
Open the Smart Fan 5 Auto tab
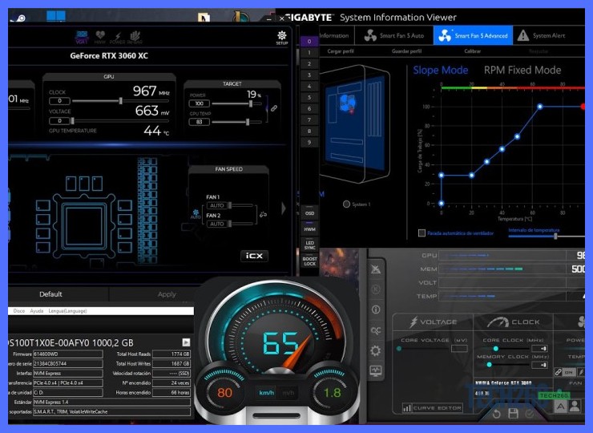click(394, 35)
